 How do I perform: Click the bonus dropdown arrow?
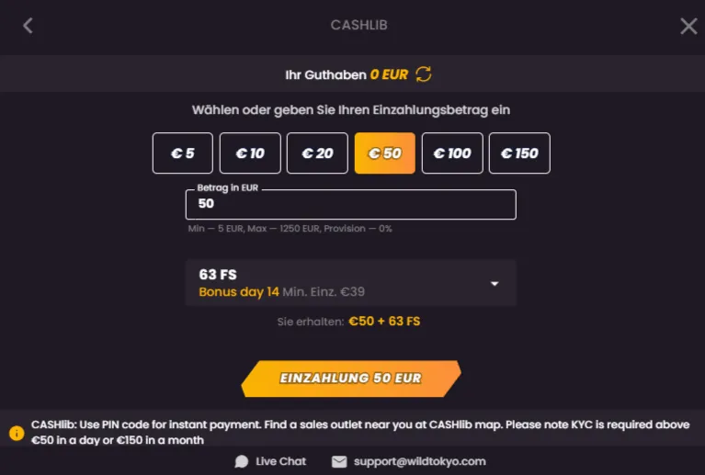495,283
